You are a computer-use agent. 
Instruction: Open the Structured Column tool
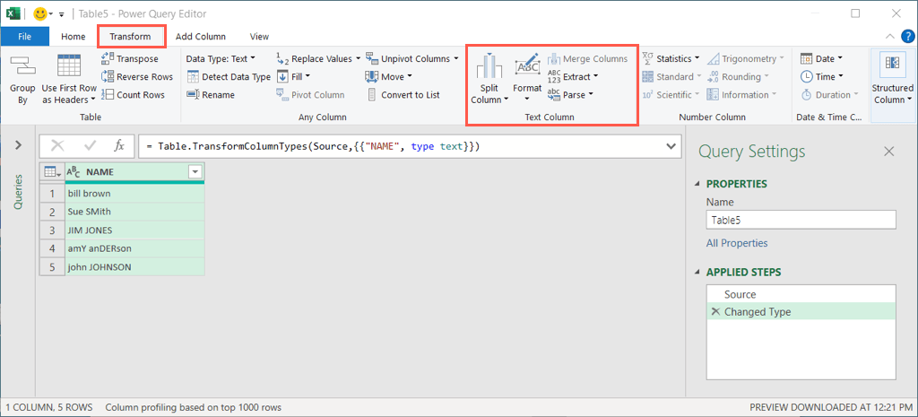tap(892, 79)
